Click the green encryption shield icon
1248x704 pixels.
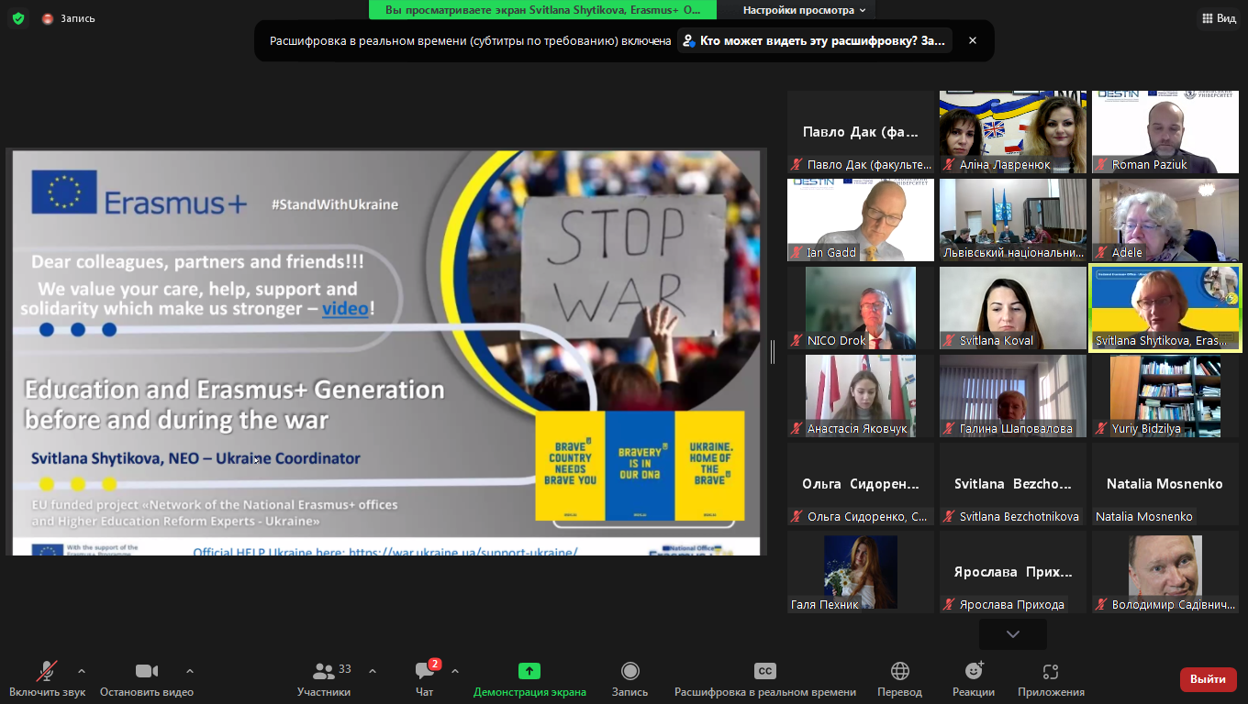coord(18,18)
